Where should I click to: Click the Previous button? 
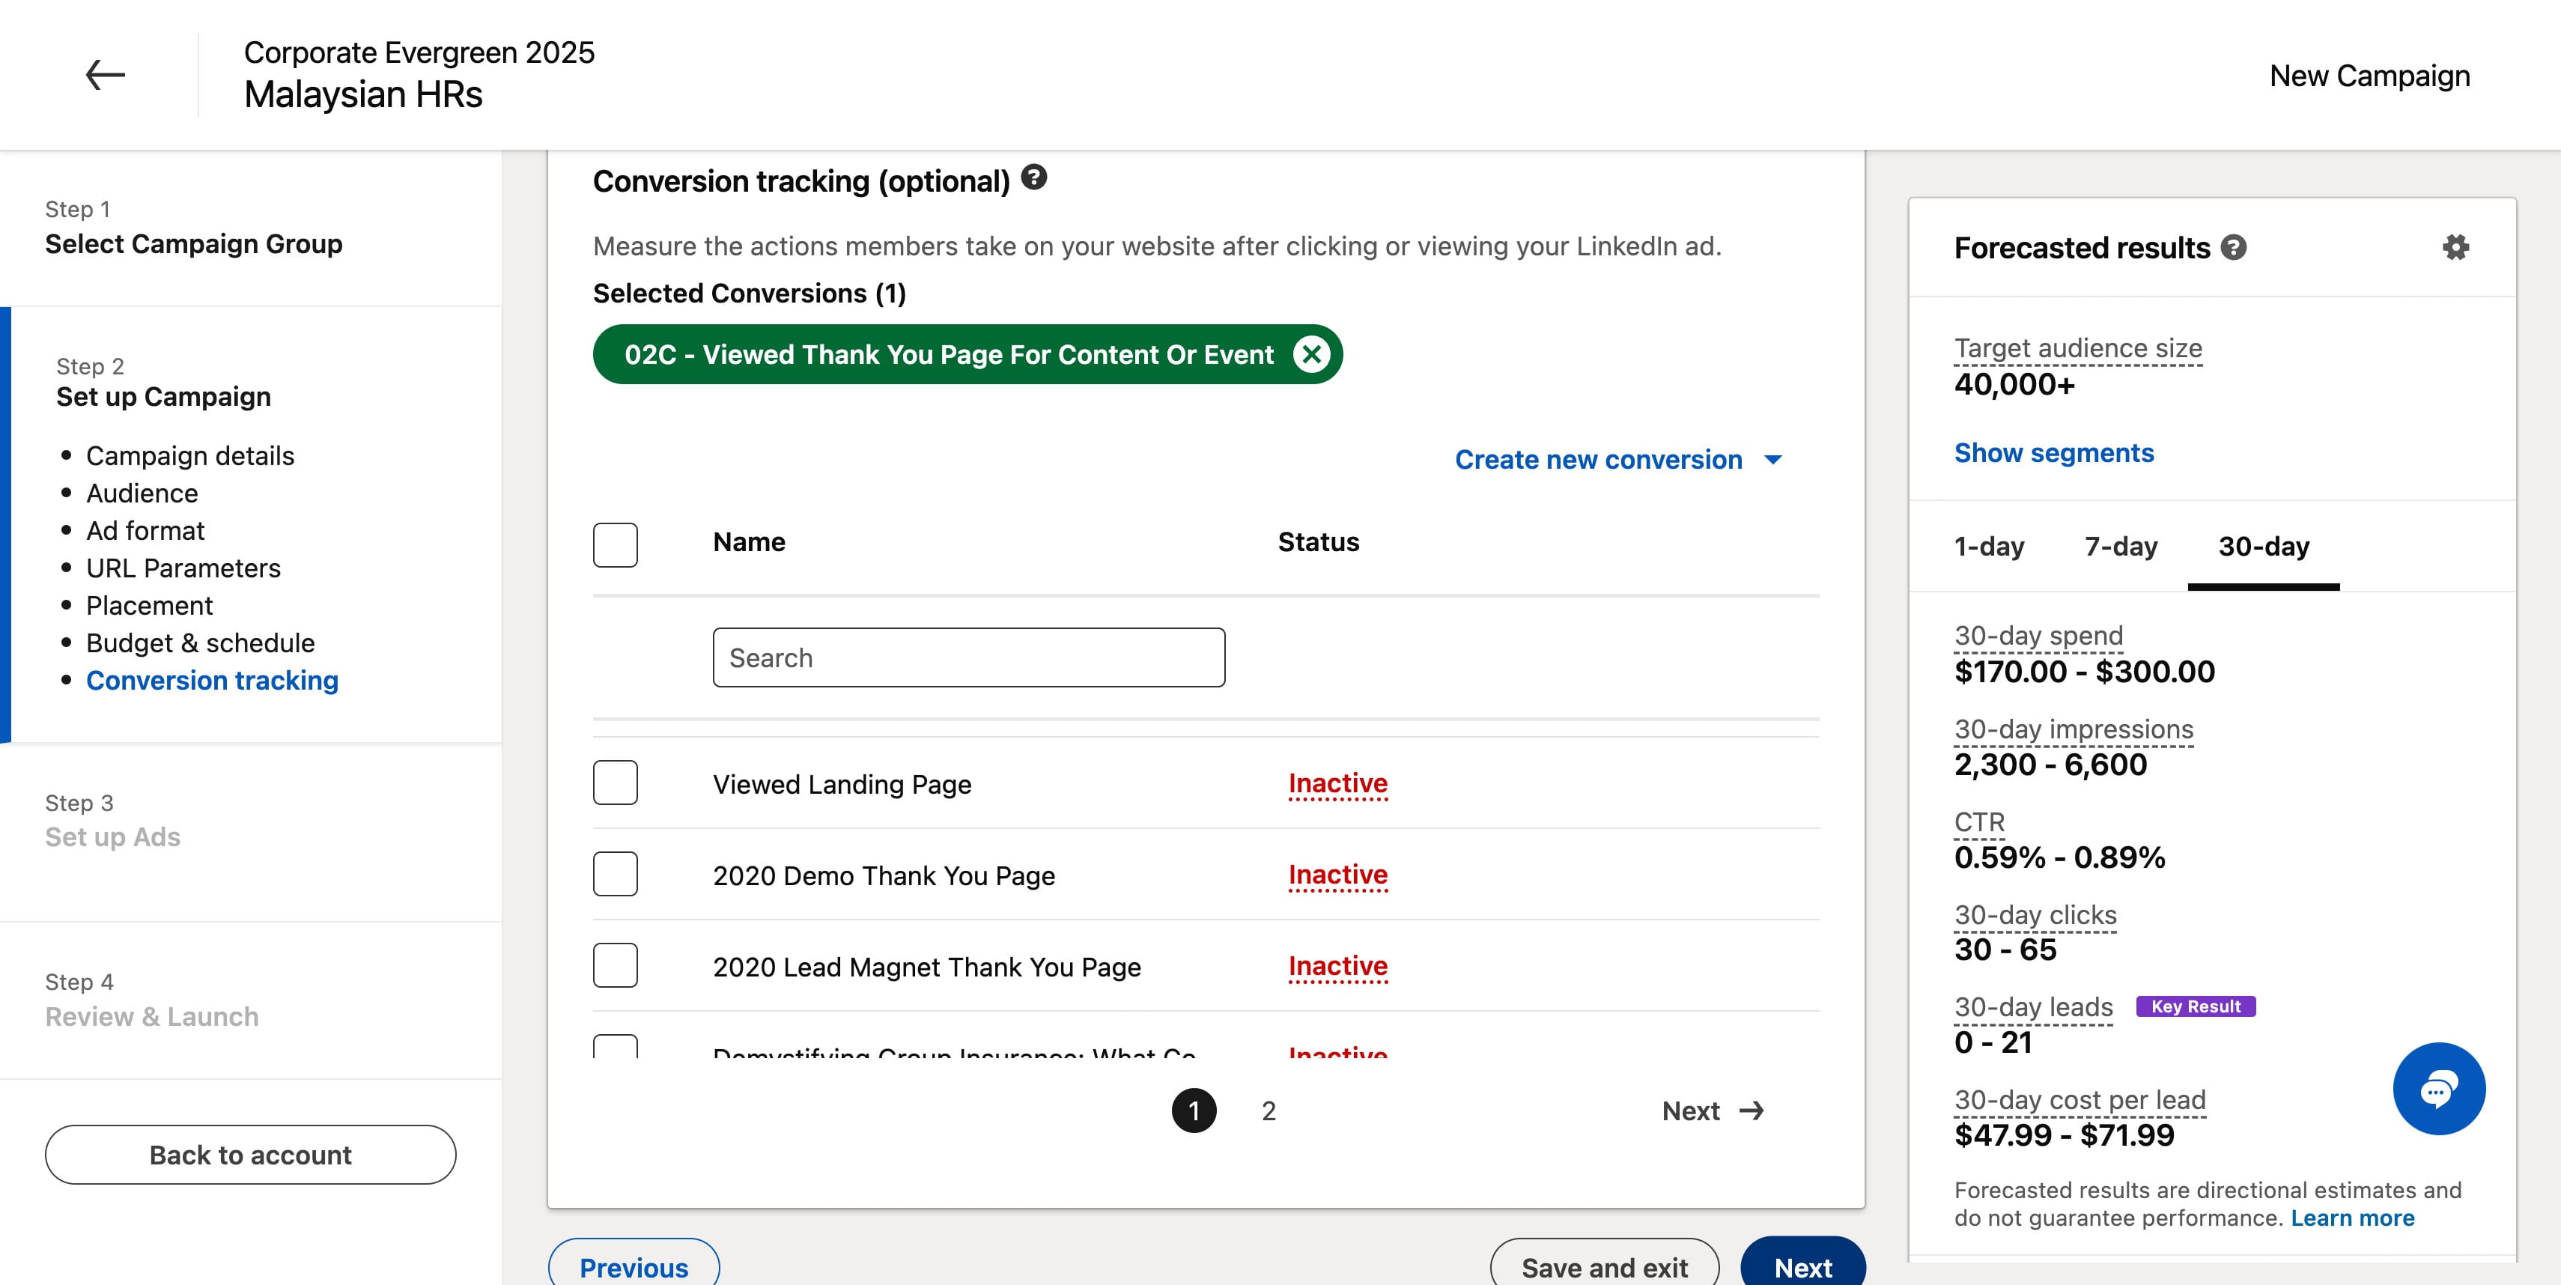pyautogui.click(x=634, y=1265)
